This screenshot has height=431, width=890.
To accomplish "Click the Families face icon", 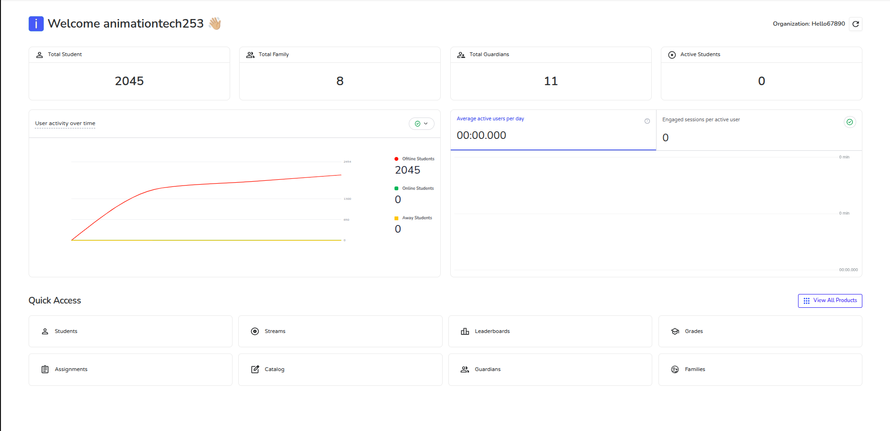I will 675,369.
